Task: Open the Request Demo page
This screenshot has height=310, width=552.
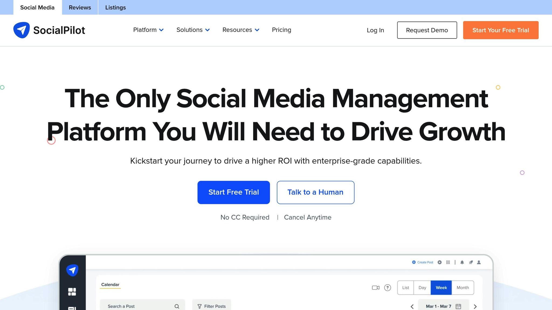Action: point(427,30)
